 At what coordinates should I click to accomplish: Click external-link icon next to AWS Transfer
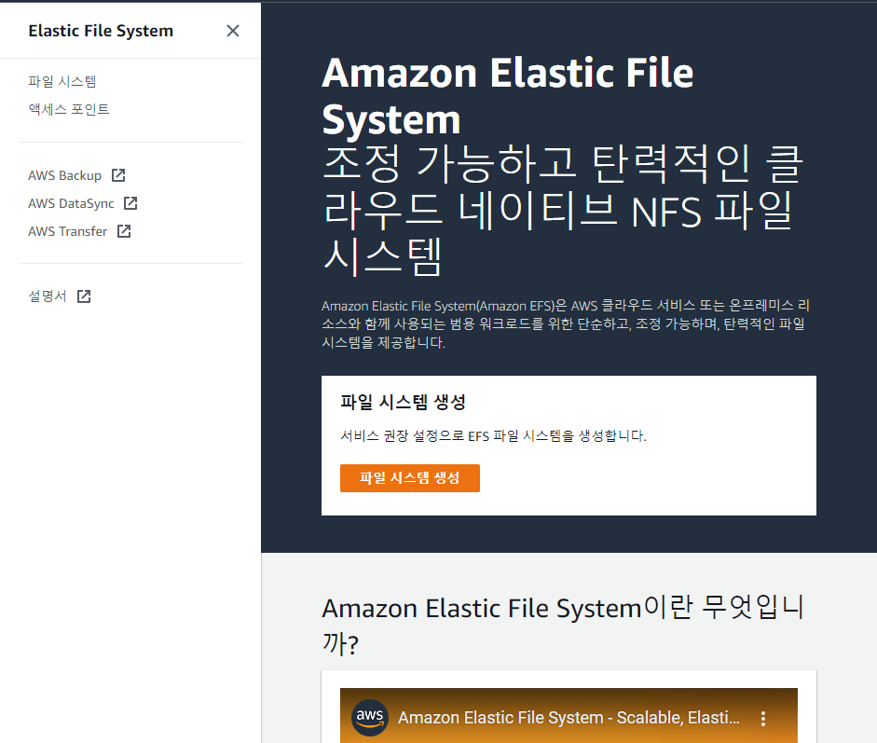click(124, 231)
